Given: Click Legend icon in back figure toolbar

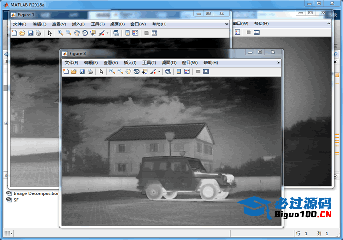Looking at the screenshot, I should [237, 32].
